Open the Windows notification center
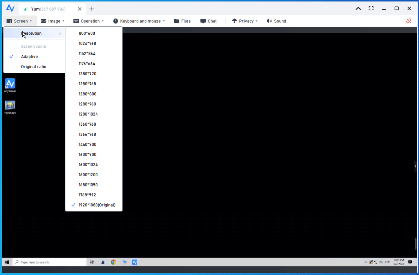 410,262
